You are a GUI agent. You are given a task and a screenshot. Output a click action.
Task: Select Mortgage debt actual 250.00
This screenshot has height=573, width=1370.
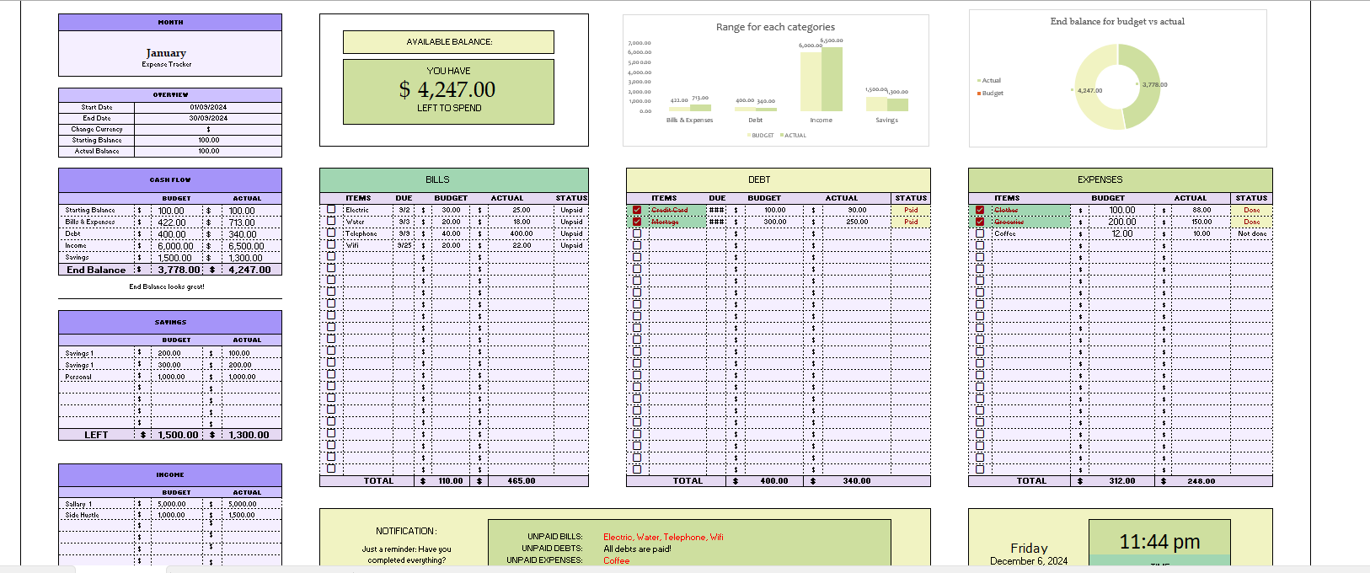pyautogui.click(x=857, y=222)
